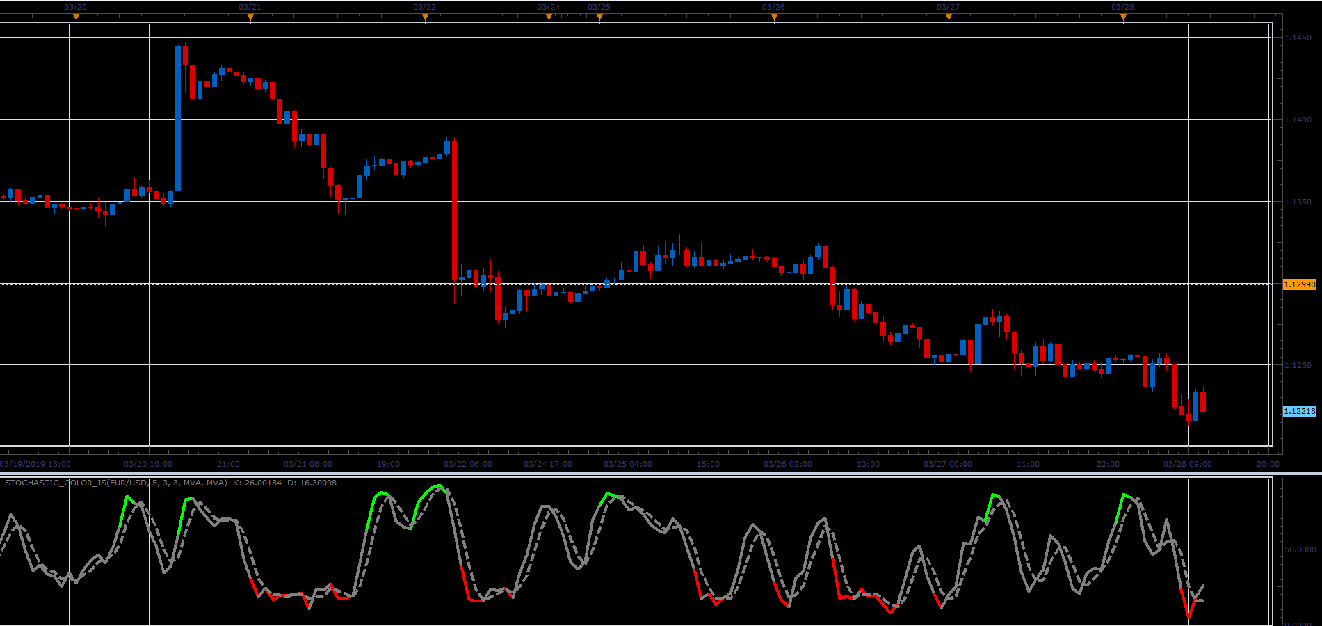Select the blue 1.12218 current price label
The width and height of the screenshot is (1322, 626).
point(1300,411)
